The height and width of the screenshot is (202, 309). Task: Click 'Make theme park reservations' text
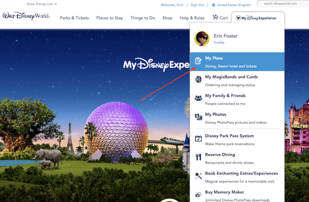point(230,144)
